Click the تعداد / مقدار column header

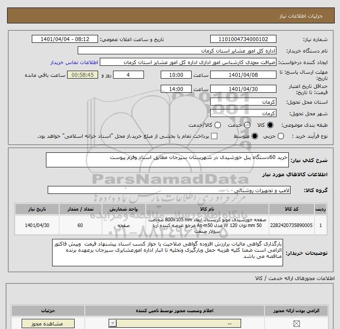tap(80, 209)
